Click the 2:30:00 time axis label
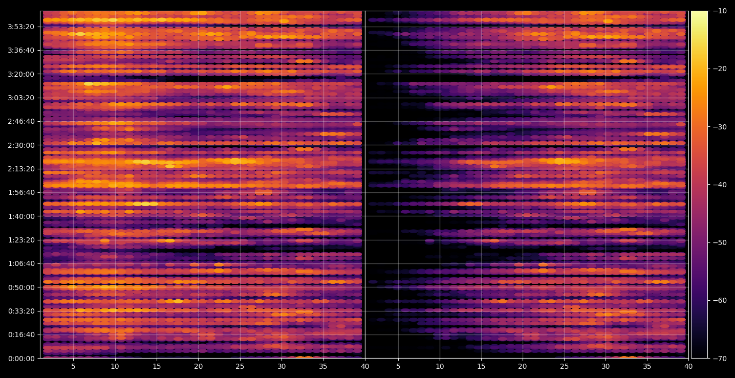Viewport: 735px width, 378px height. click(21, 145)
